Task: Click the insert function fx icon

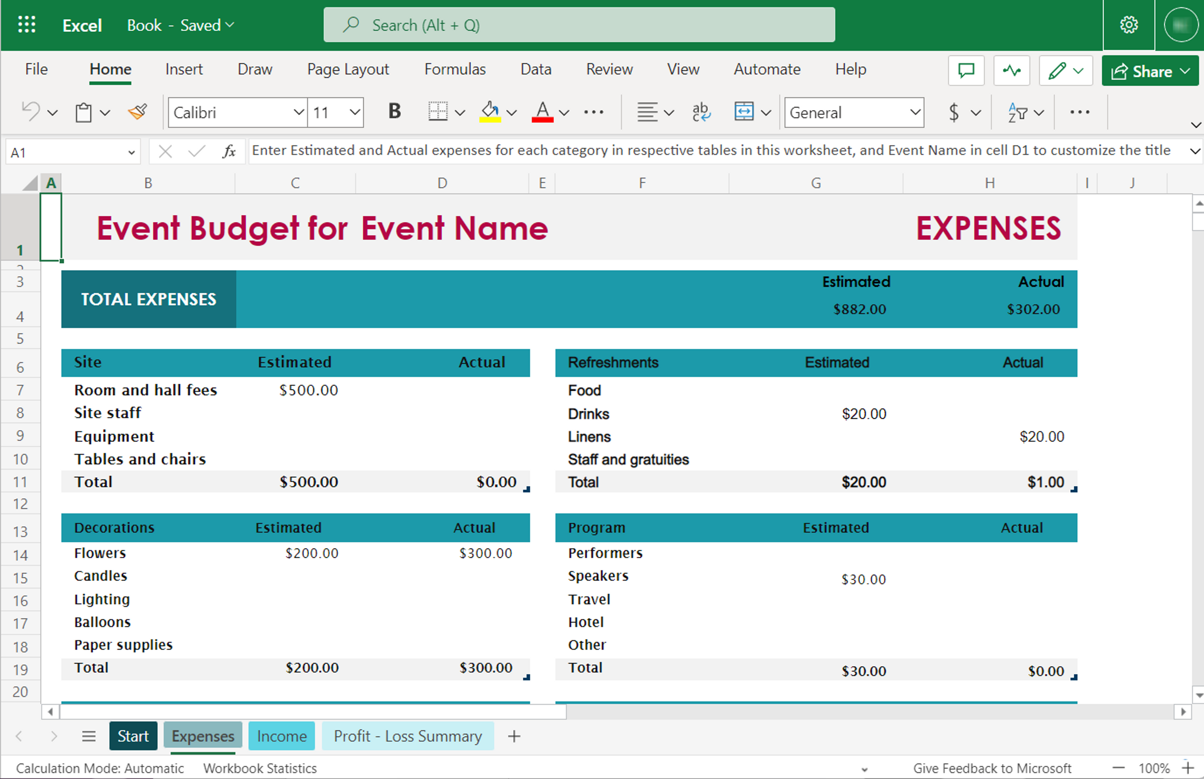Action: coord(229,151)
